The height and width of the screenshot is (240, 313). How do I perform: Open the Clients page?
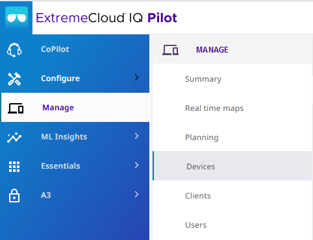tap(232, 196)
